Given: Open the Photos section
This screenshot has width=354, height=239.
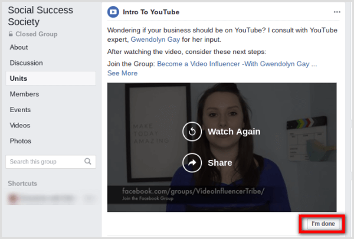Looking at the screenshot, I should (20, 141).
